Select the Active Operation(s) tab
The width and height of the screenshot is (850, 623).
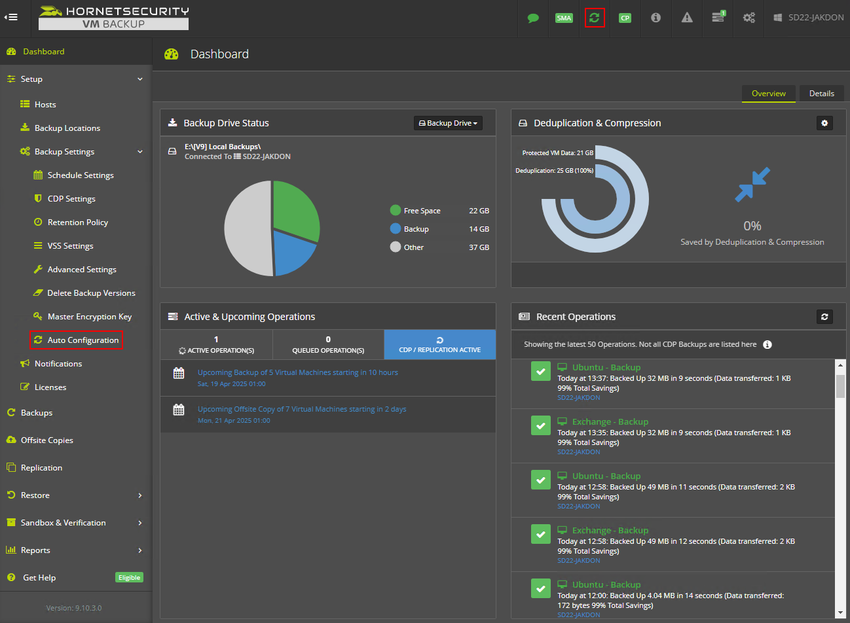coord(216,344)
